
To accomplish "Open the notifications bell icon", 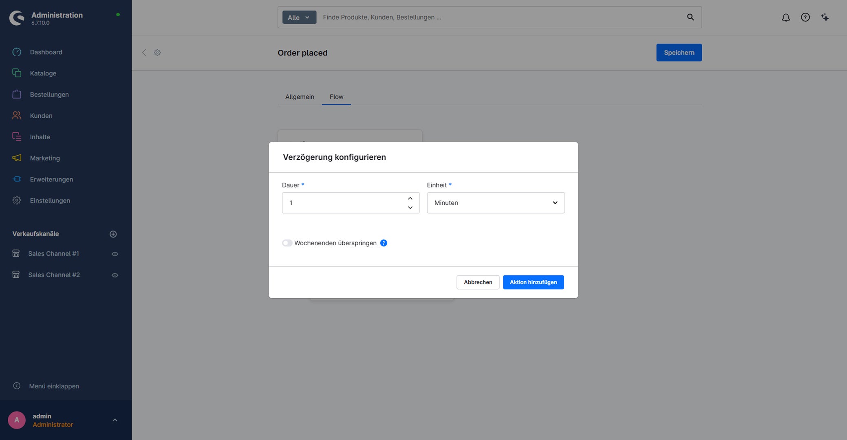I will [x=785, y=17].
